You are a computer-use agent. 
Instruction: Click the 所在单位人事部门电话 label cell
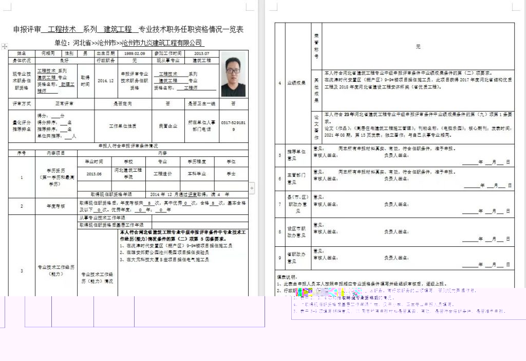[x=201, y=126]
